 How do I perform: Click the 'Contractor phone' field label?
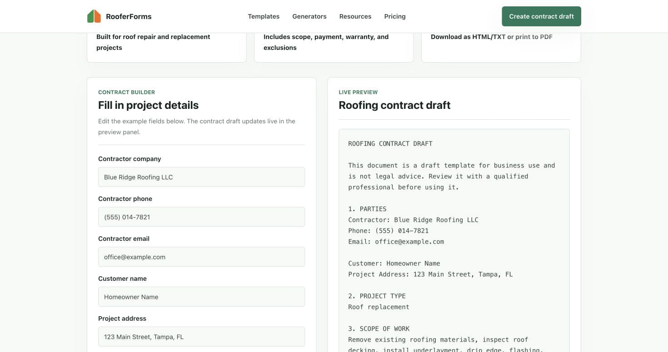(x=125, y=199)
